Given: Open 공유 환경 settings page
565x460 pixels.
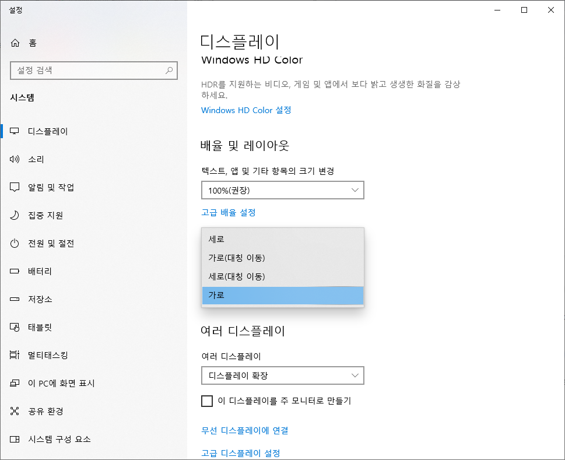Looking at the screenshot, I should click(x=94, y=411).
